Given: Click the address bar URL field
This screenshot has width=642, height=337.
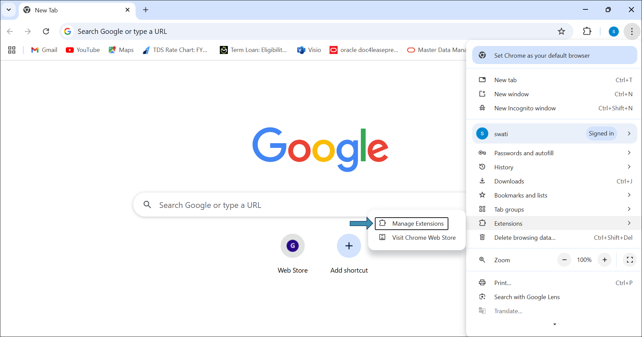Looking at the screenshot, I should pos(315,31).
